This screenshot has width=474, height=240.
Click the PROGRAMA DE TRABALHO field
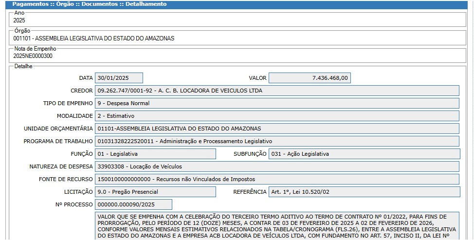click(277, 141)
